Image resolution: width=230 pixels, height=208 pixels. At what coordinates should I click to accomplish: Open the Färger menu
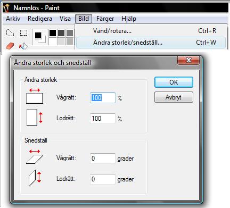(x=105, y=19)
